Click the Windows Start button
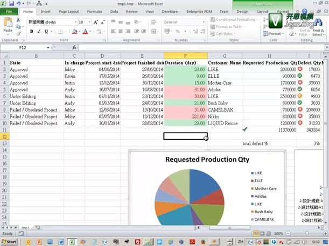Screen dimensions: 329x246 click(9, 242)
